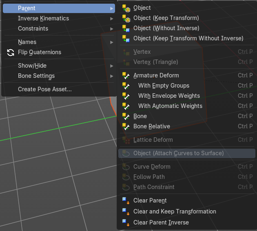This screenshot has height=231, width=257.
Task: Open the Names menu entry
Action: point(59,42)
